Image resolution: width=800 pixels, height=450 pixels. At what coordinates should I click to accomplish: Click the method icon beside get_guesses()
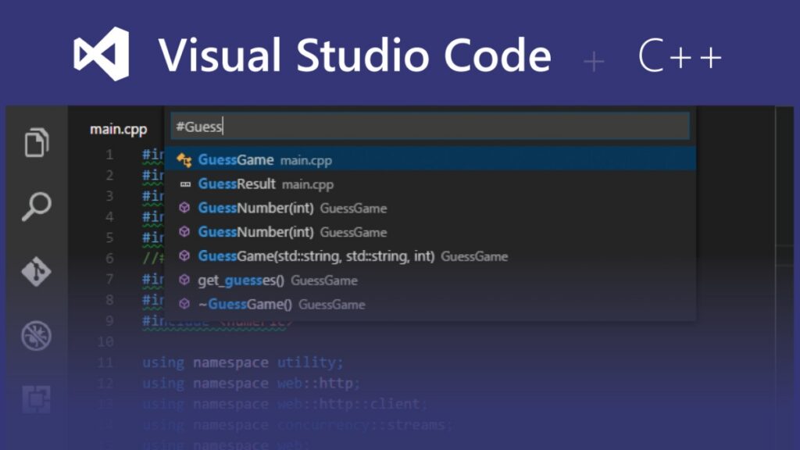184,280
